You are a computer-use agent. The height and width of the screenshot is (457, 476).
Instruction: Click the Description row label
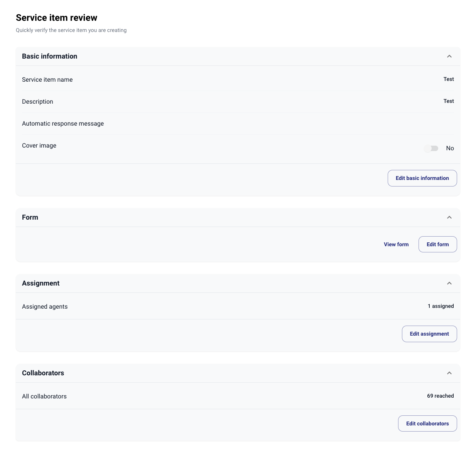tap(37, 102)
